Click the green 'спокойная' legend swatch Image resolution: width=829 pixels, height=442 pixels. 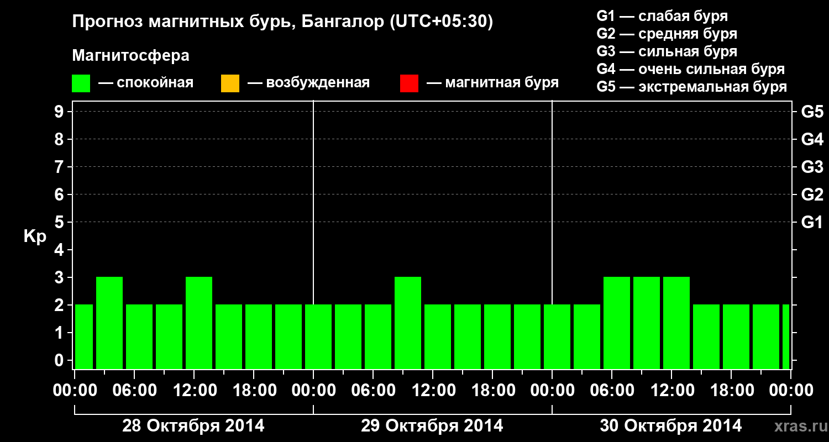point(81,83)
